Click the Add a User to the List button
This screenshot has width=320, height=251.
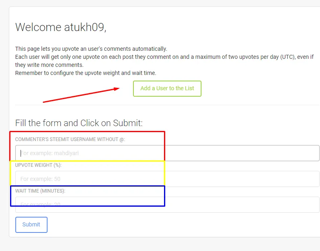pyautogui.click(x=167, y=89)
